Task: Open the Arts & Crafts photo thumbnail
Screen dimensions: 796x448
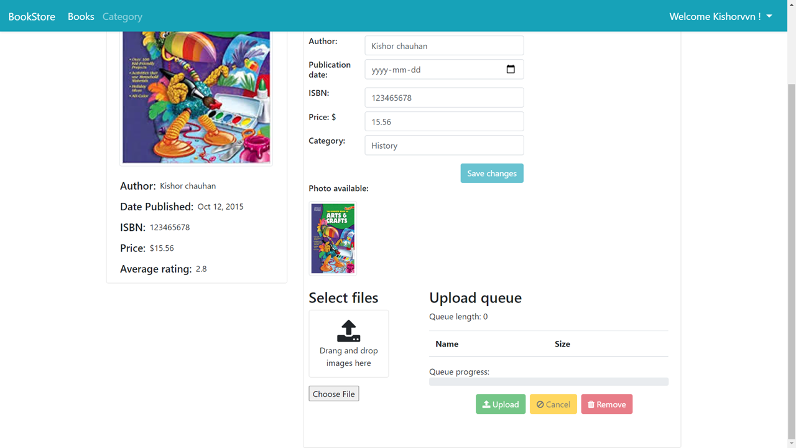Action: coord(333,238)
